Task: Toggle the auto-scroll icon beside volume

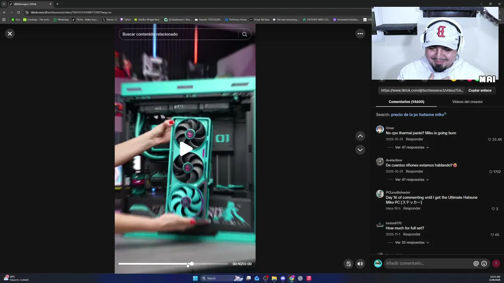Action: (348, 264)
